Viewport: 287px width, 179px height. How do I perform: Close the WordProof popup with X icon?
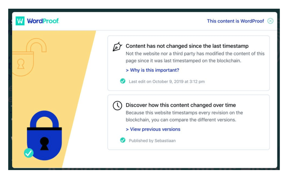[x=270, y=21]
